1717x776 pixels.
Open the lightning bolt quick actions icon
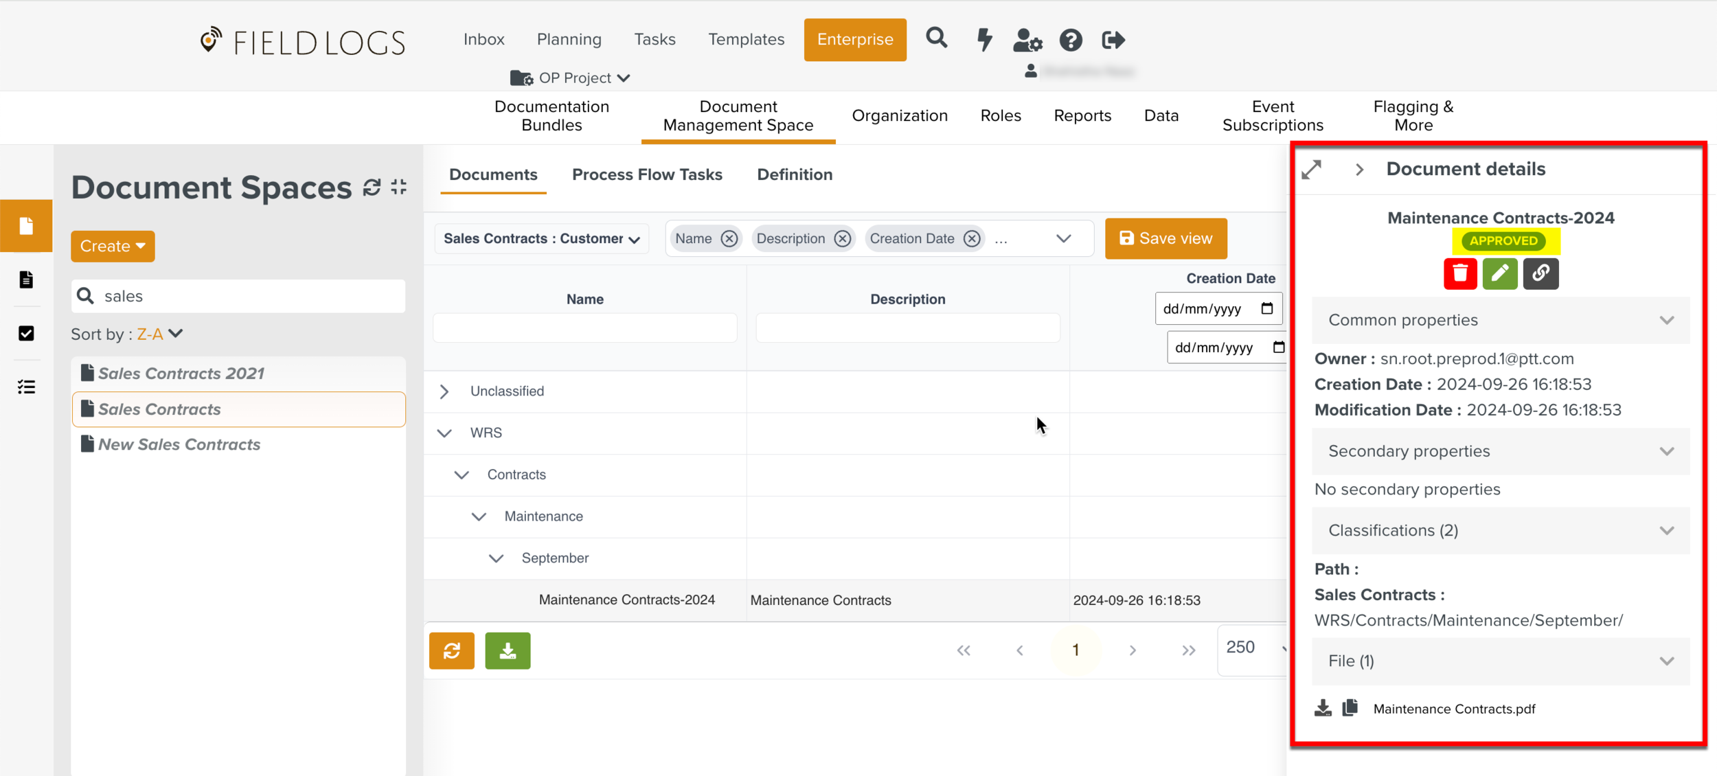pos(983,40)
